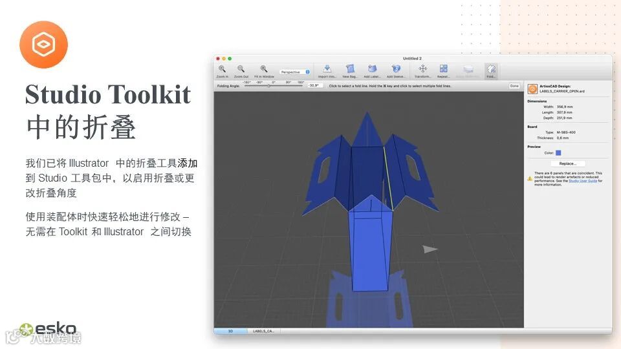The height and width of the screenshot is (349, 621).
Task: Click the Zoom In tool
Action: point(222,71)
